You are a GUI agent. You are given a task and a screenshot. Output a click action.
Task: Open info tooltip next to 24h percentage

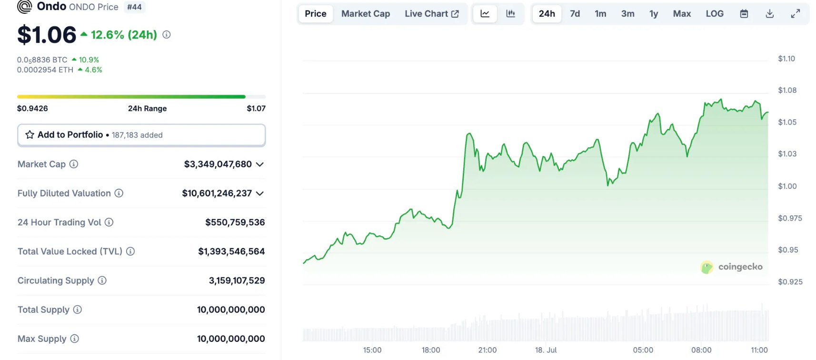[167, 35]
